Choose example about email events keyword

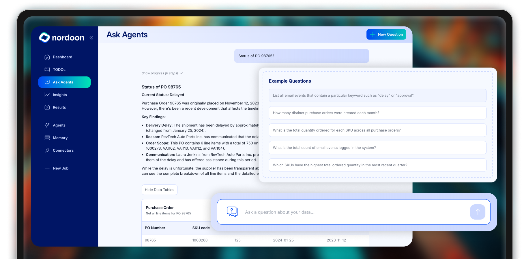[377, 96]
